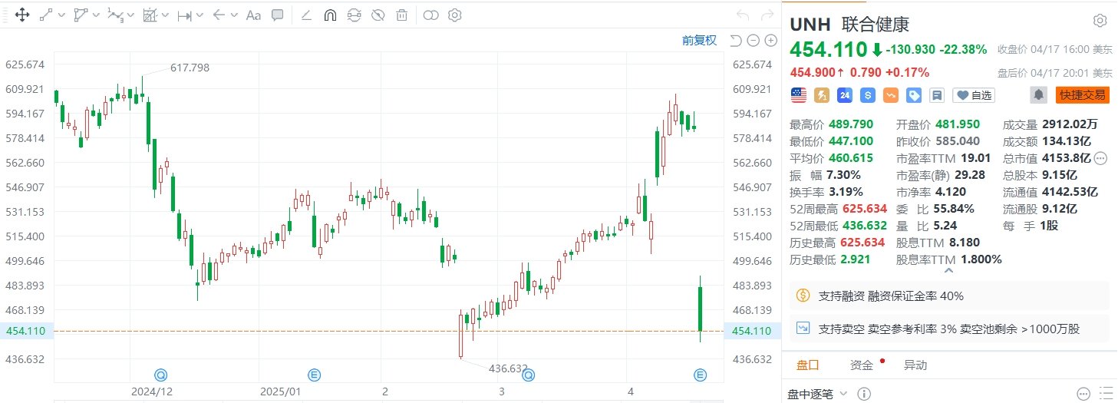Open quote panel settings gear
The height and width of the screenshot is (403, 1118).
[1100, 21]
